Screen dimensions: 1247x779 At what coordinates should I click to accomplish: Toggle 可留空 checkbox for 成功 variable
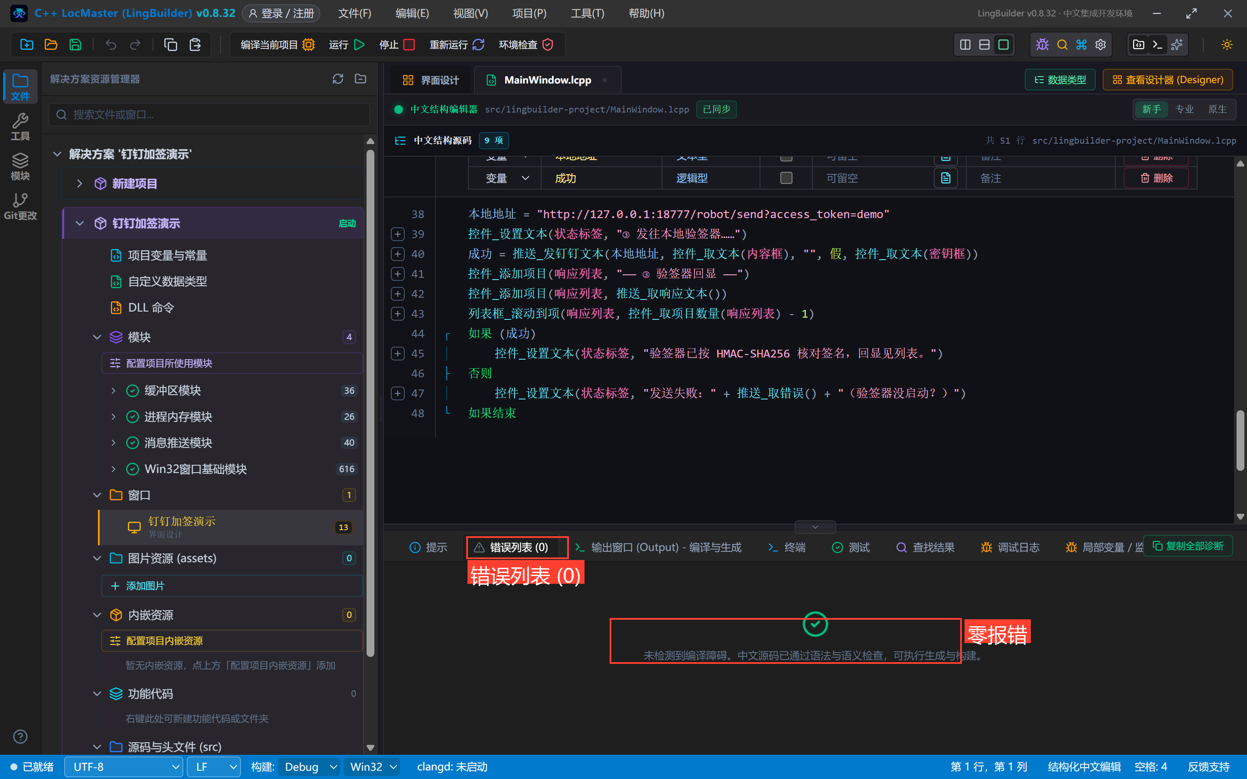coord(786,178)
